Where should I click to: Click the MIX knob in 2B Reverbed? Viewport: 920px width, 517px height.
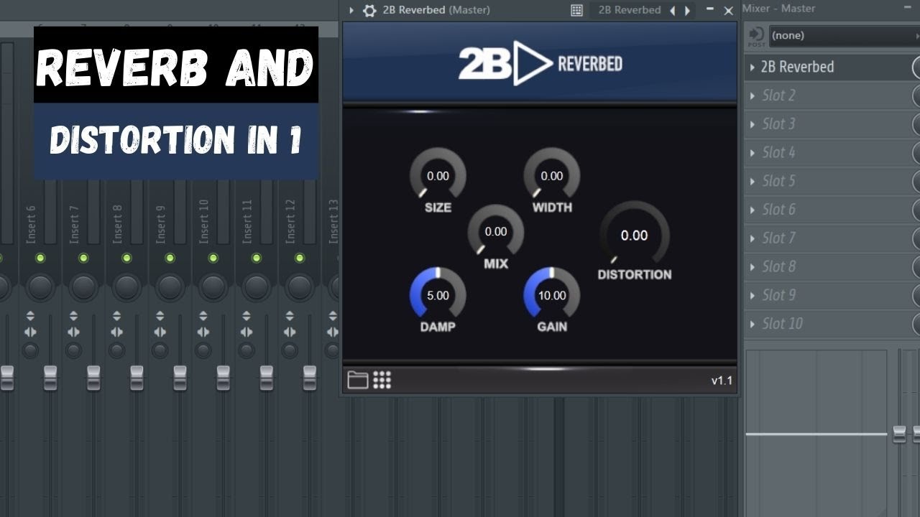coord(495,231)
